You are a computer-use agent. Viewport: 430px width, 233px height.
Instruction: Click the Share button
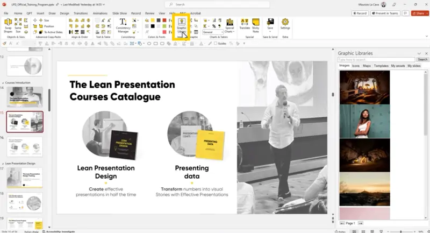point(418,13)
